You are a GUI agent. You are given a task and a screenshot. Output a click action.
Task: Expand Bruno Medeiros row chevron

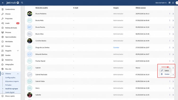[173, 14]
